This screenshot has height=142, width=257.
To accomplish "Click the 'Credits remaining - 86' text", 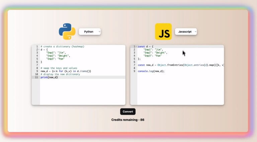I will click(x=128, y=120).
